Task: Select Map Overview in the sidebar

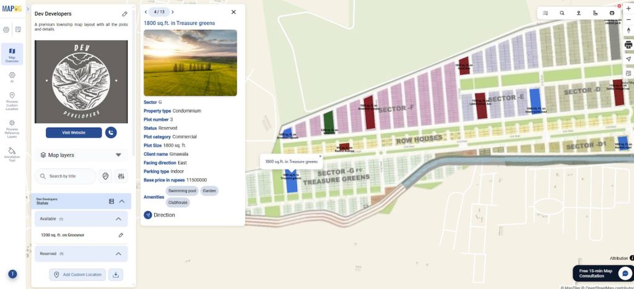Action: [12, 54]
